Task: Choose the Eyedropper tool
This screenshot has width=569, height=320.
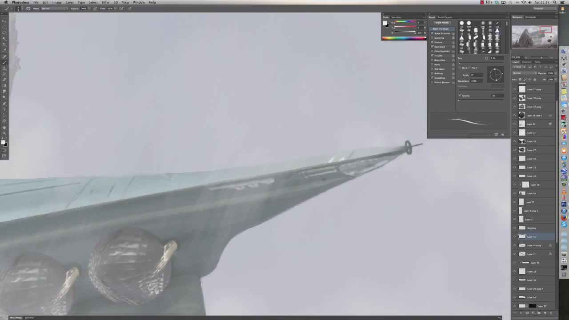Action: click(x=4, y=50)
